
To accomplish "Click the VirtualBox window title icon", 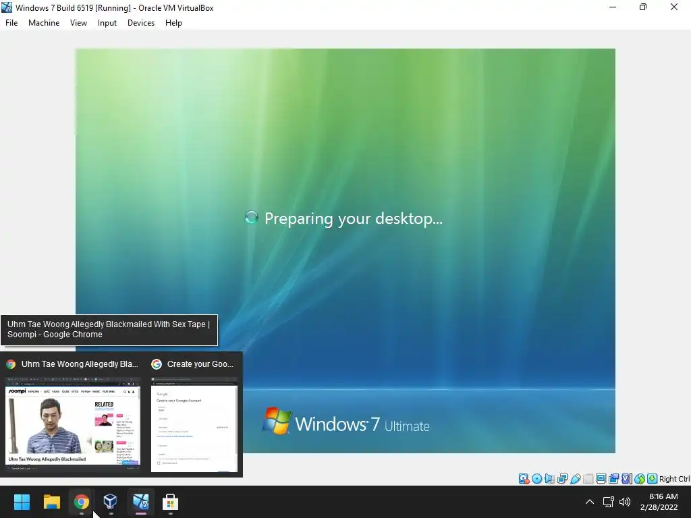I will (7, 7).
